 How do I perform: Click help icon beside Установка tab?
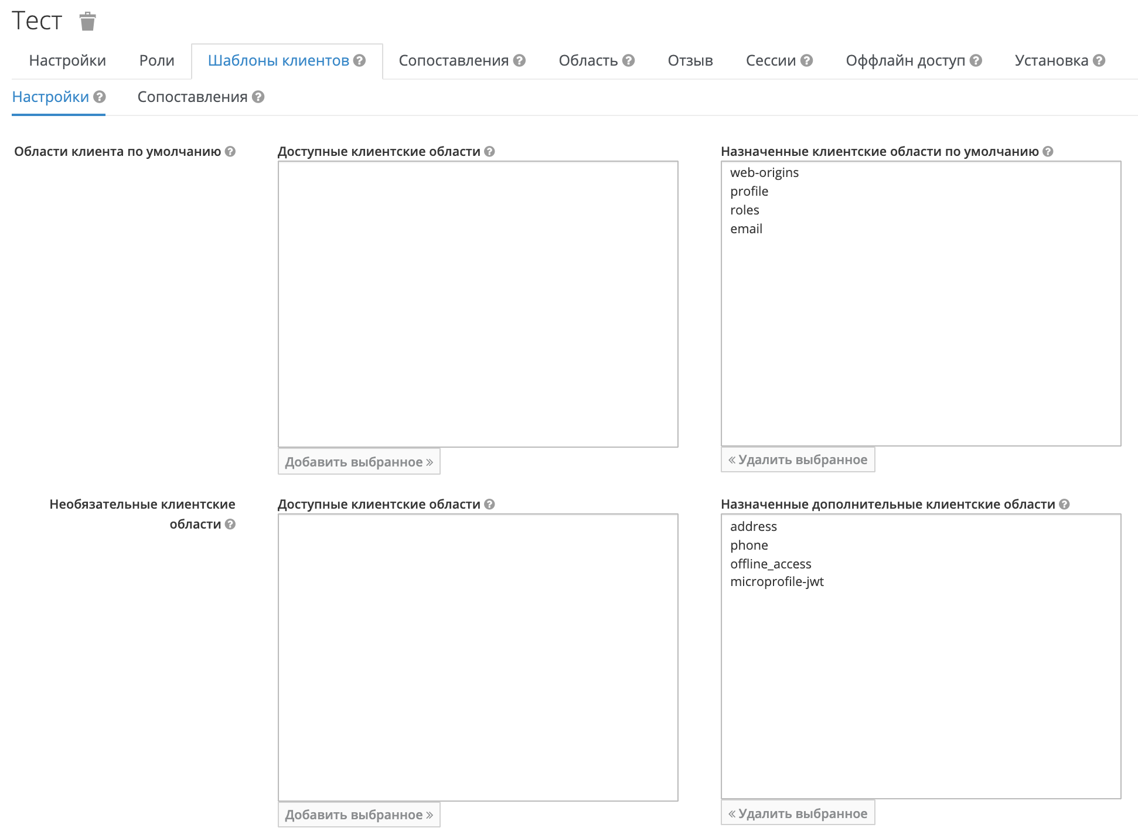coord(1099,60)
